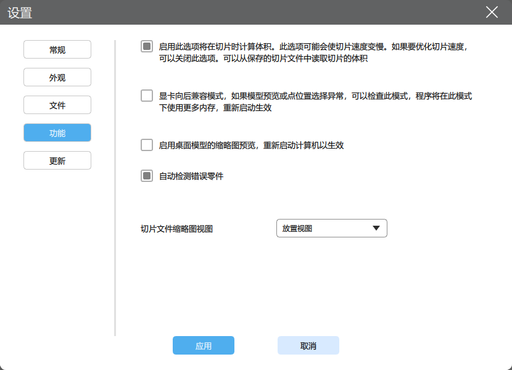Go to the 更新 settings tab
This screenshot has height=370, width=512.
point(57,160)
